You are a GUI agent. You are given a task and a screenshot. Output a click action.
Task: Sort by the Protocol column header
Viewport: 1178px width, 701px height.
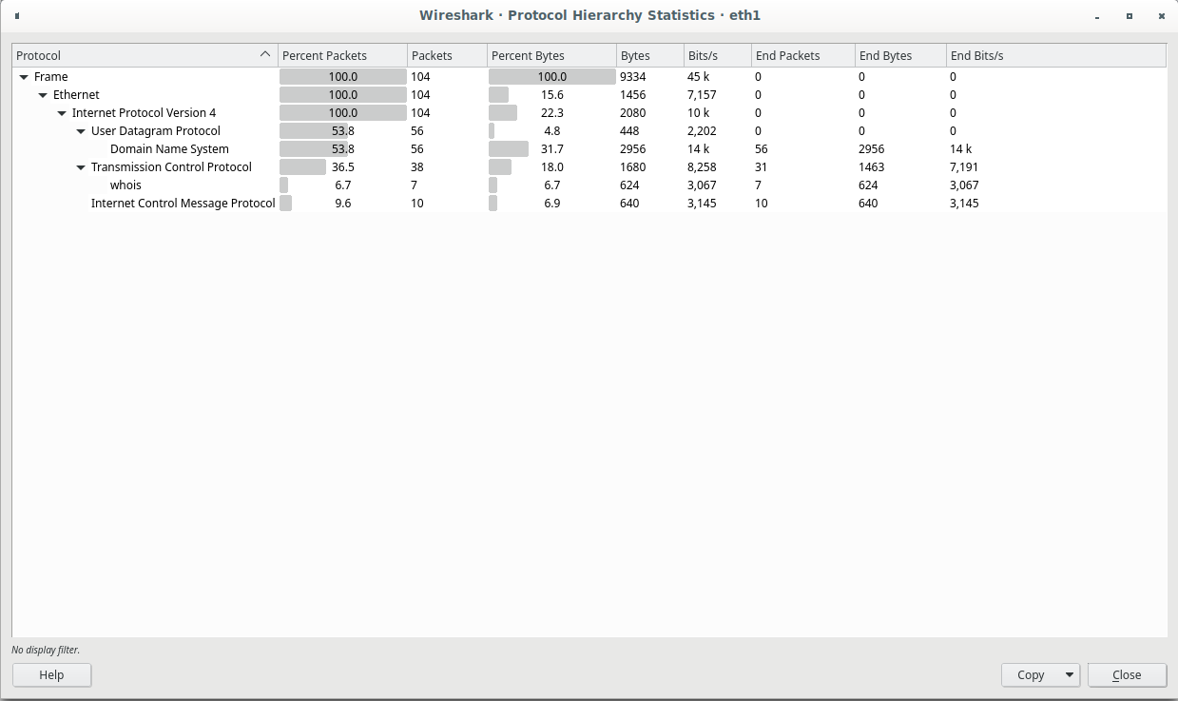coord(145,55)
